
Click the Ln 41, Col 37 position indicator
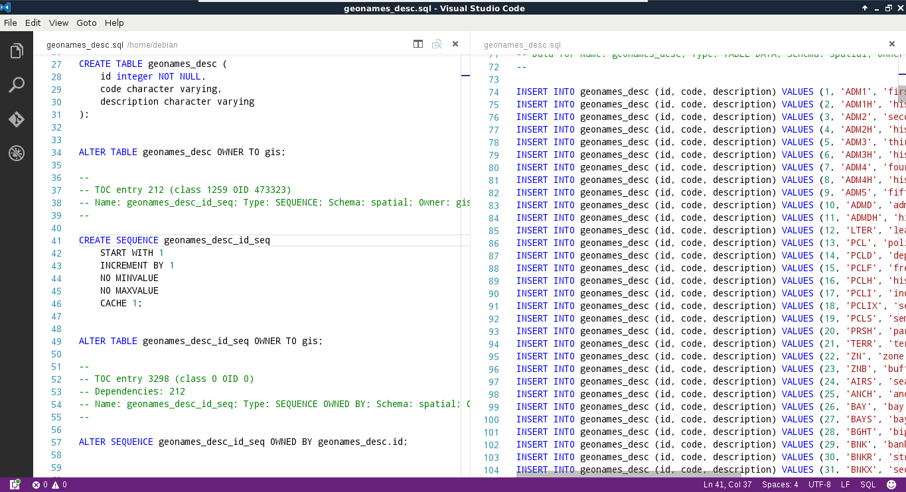tap(727, 485)
